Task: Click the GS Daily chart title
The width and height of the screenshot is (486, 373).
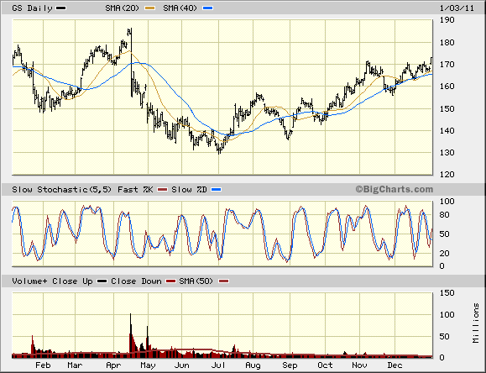Action: tap(32, 8)
